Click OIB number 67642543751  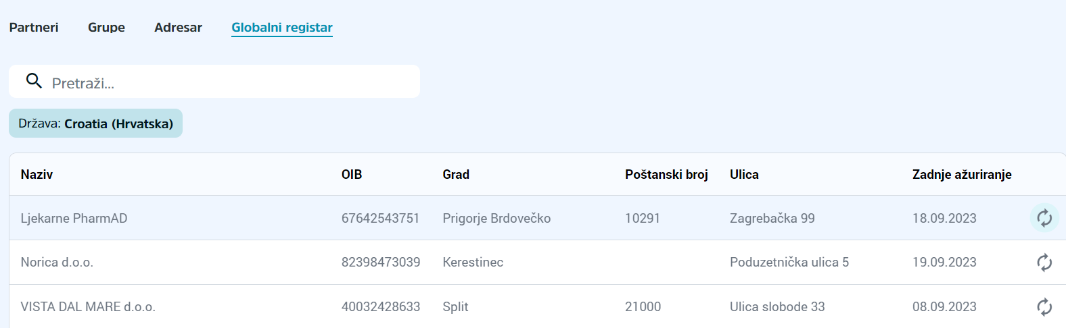point(380,219)
